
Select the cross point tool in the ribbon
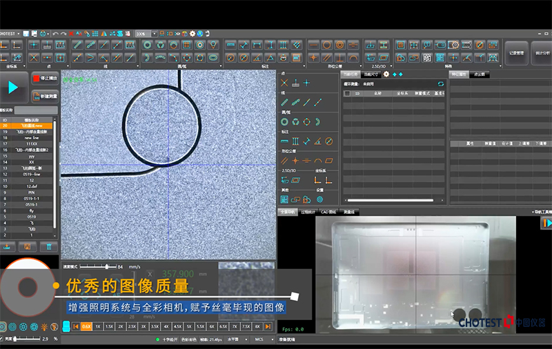point(34,45)
